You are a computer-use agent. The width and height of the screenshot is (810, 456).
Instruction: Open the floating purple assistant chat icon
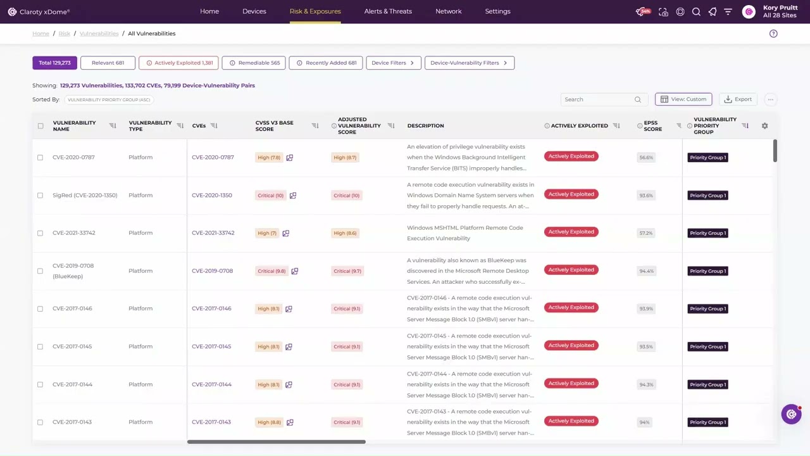[791, 414]
